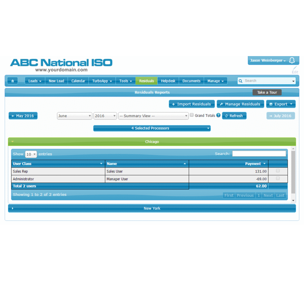Click the table Search input field
Screen dimensions: 304x281
(x=259, y=154)
